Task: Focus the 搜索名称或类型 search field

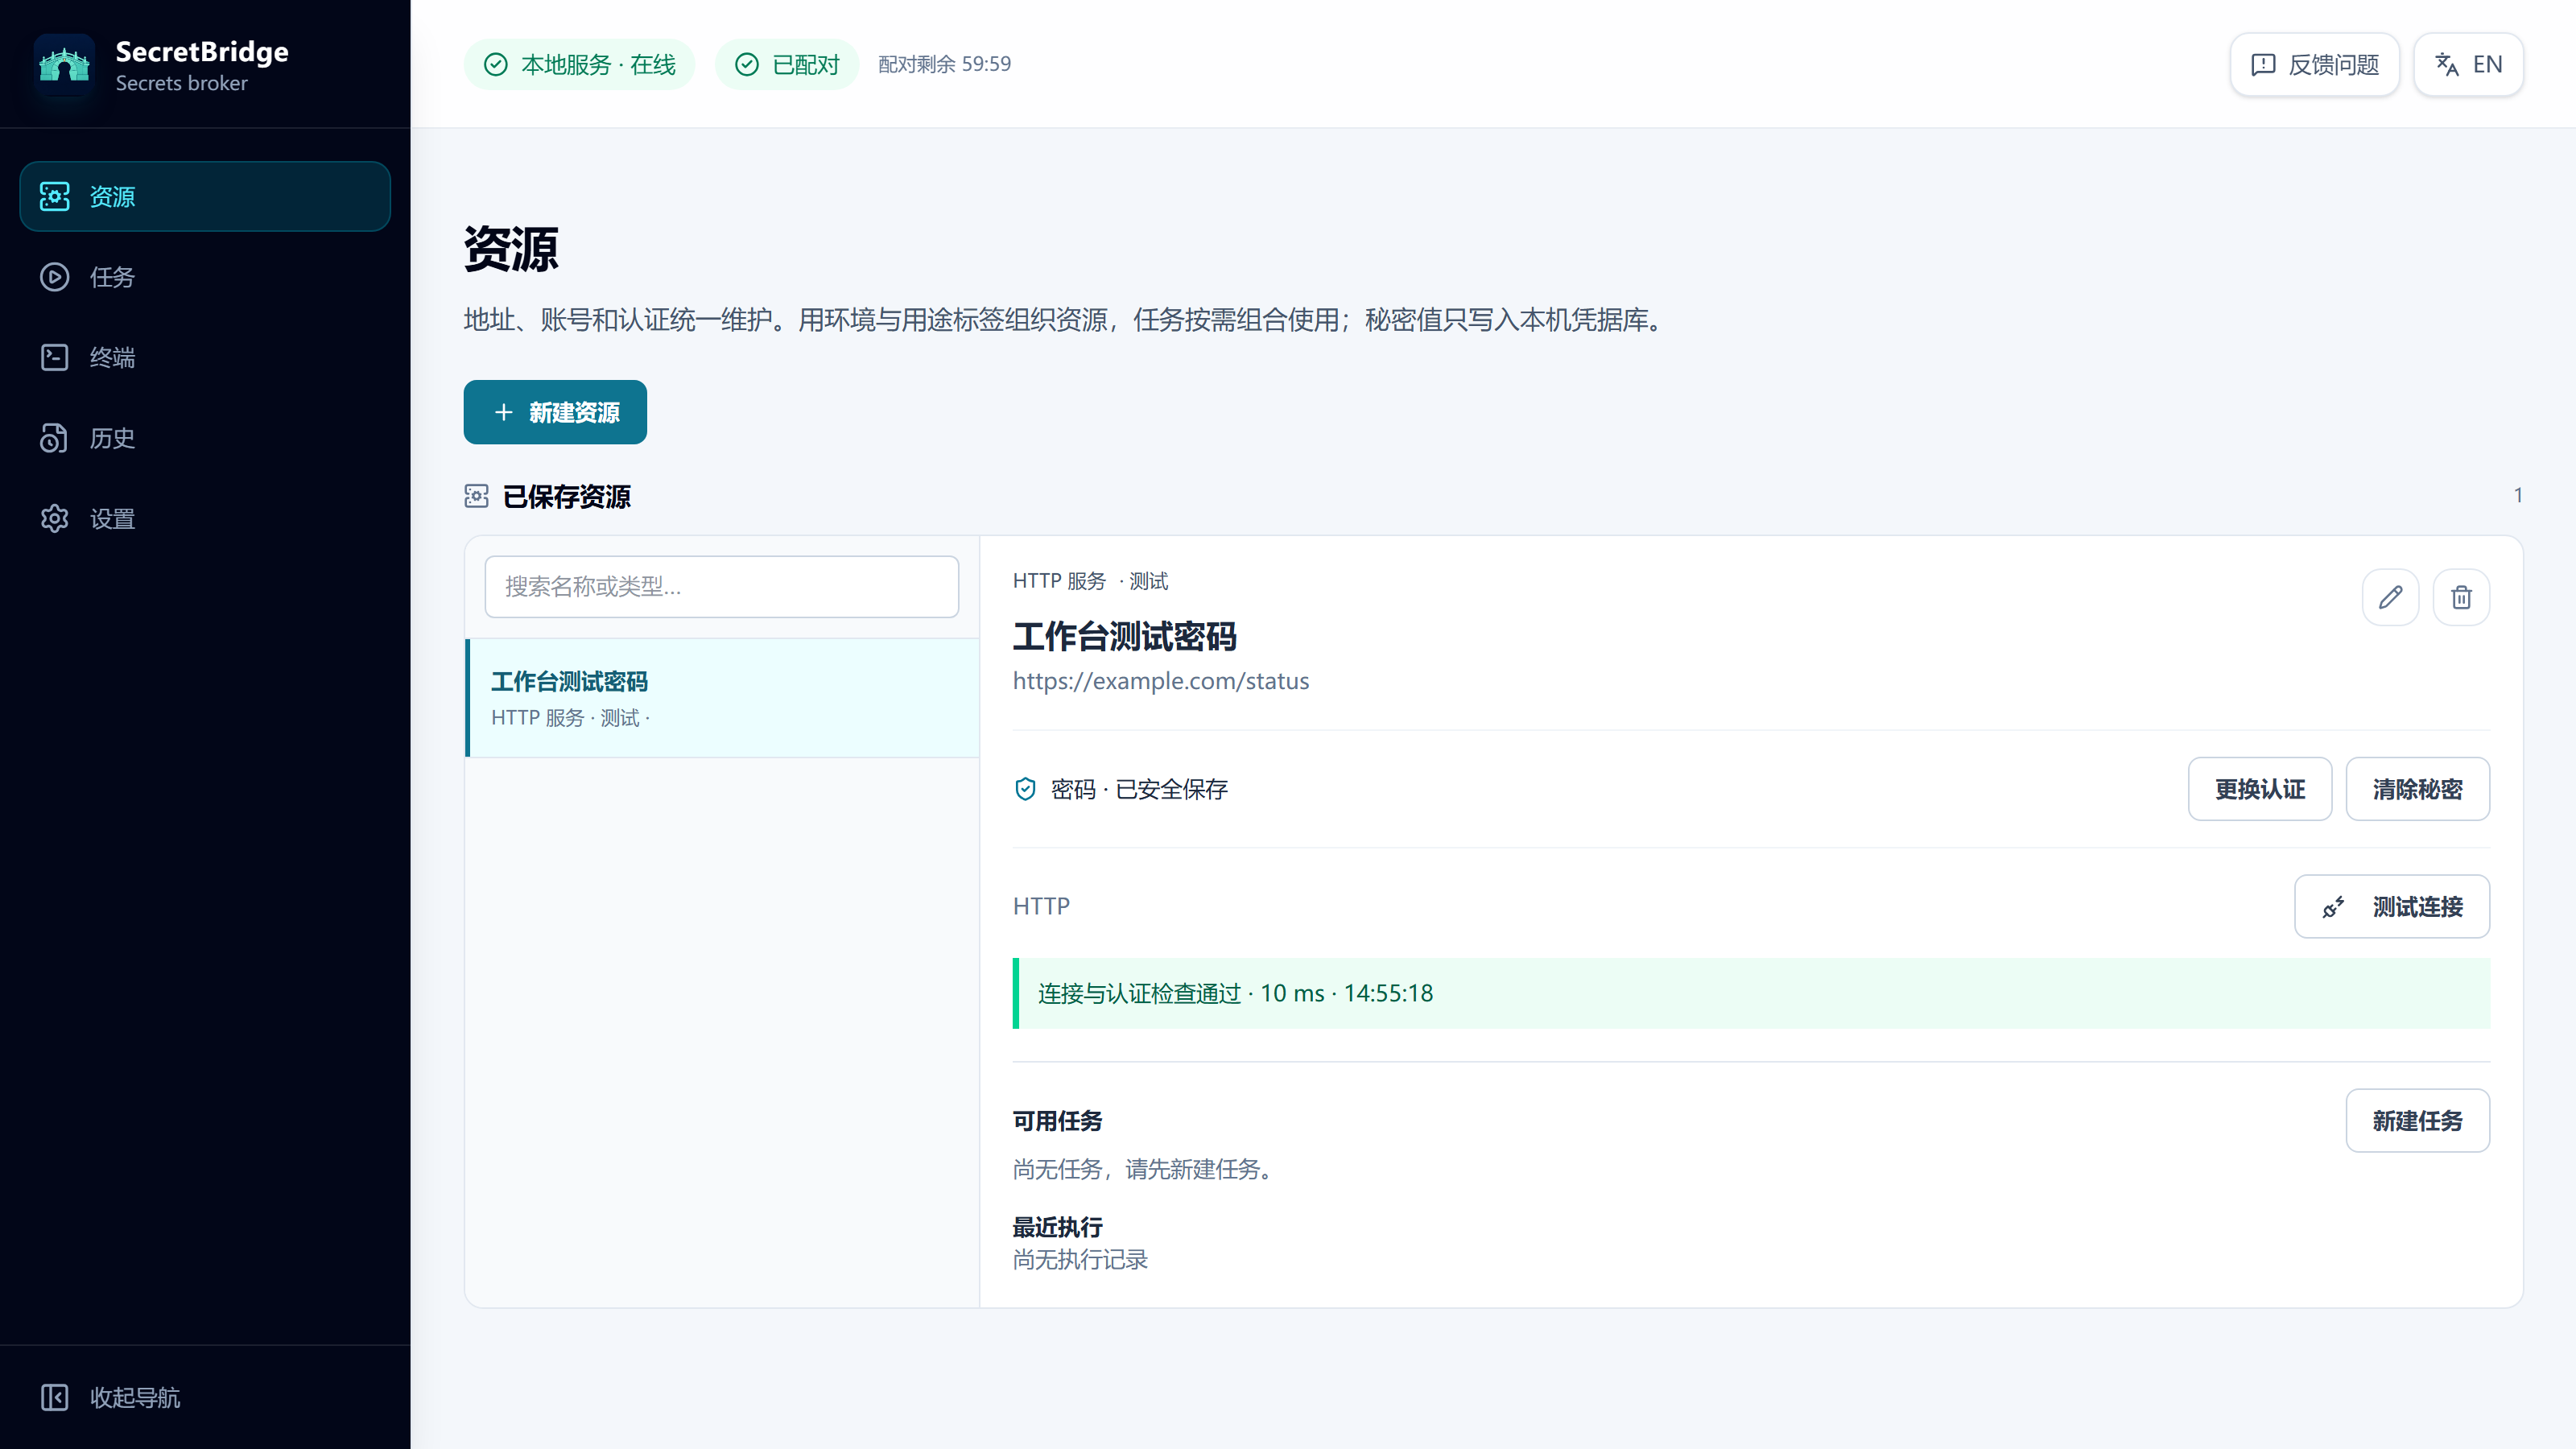Action: [721, 586]
